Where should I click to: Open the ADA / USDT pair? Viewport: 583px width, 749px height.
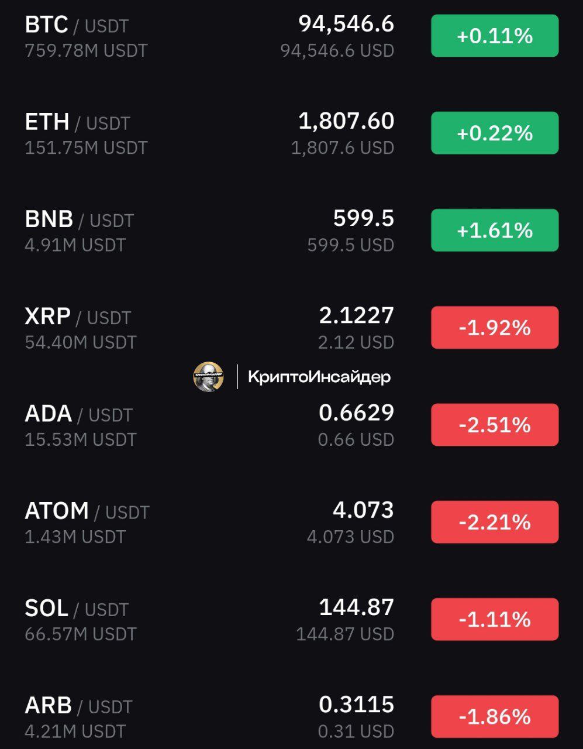78,414
